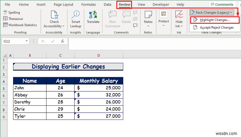The height and width of the screenshot is (137, 241).
Task: Open the Thesaurus tool
Action: [x=13, y=19]
